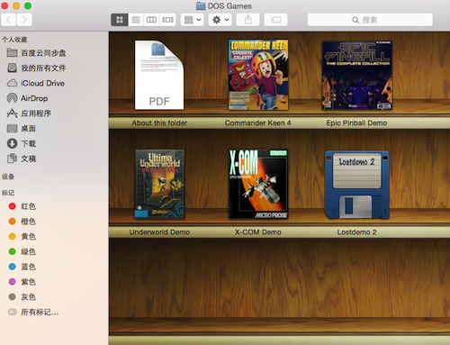Click the About this folder label

(x=159, y=123)
